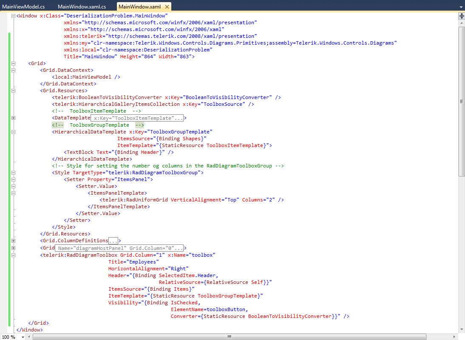Click the ToolboxGroupTemplate comment line
Screen dimensions: 465x340
tap(98, 125)
